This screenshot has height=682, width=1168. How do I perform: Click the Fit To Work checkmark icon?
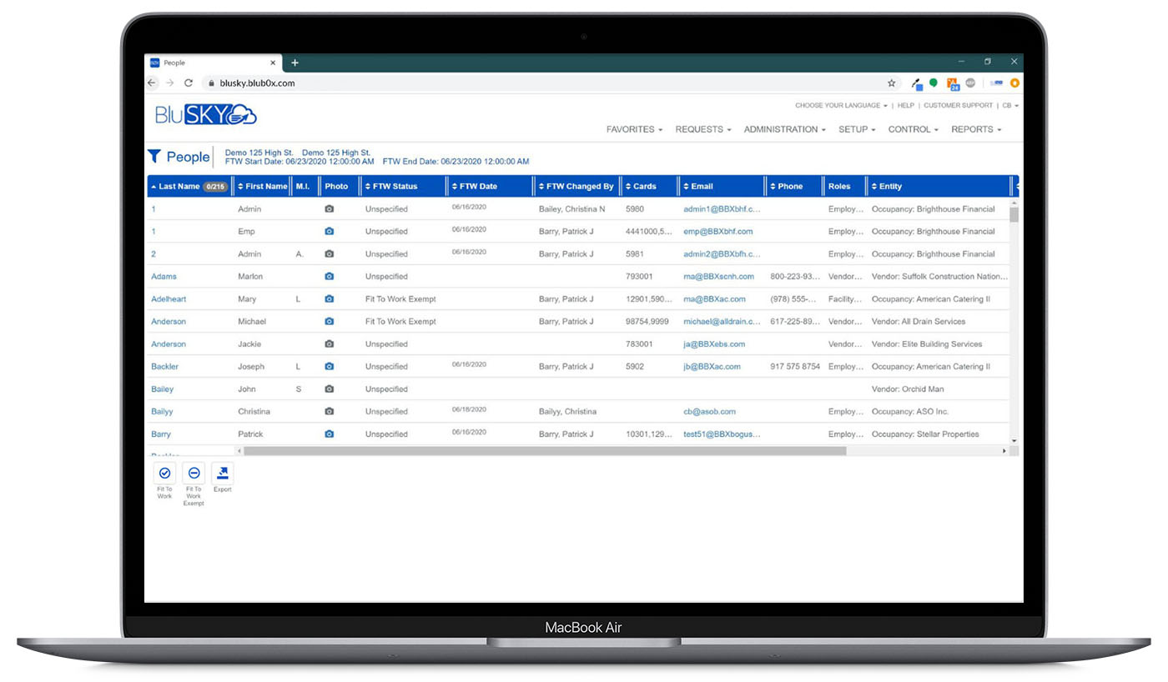point(164,474)
